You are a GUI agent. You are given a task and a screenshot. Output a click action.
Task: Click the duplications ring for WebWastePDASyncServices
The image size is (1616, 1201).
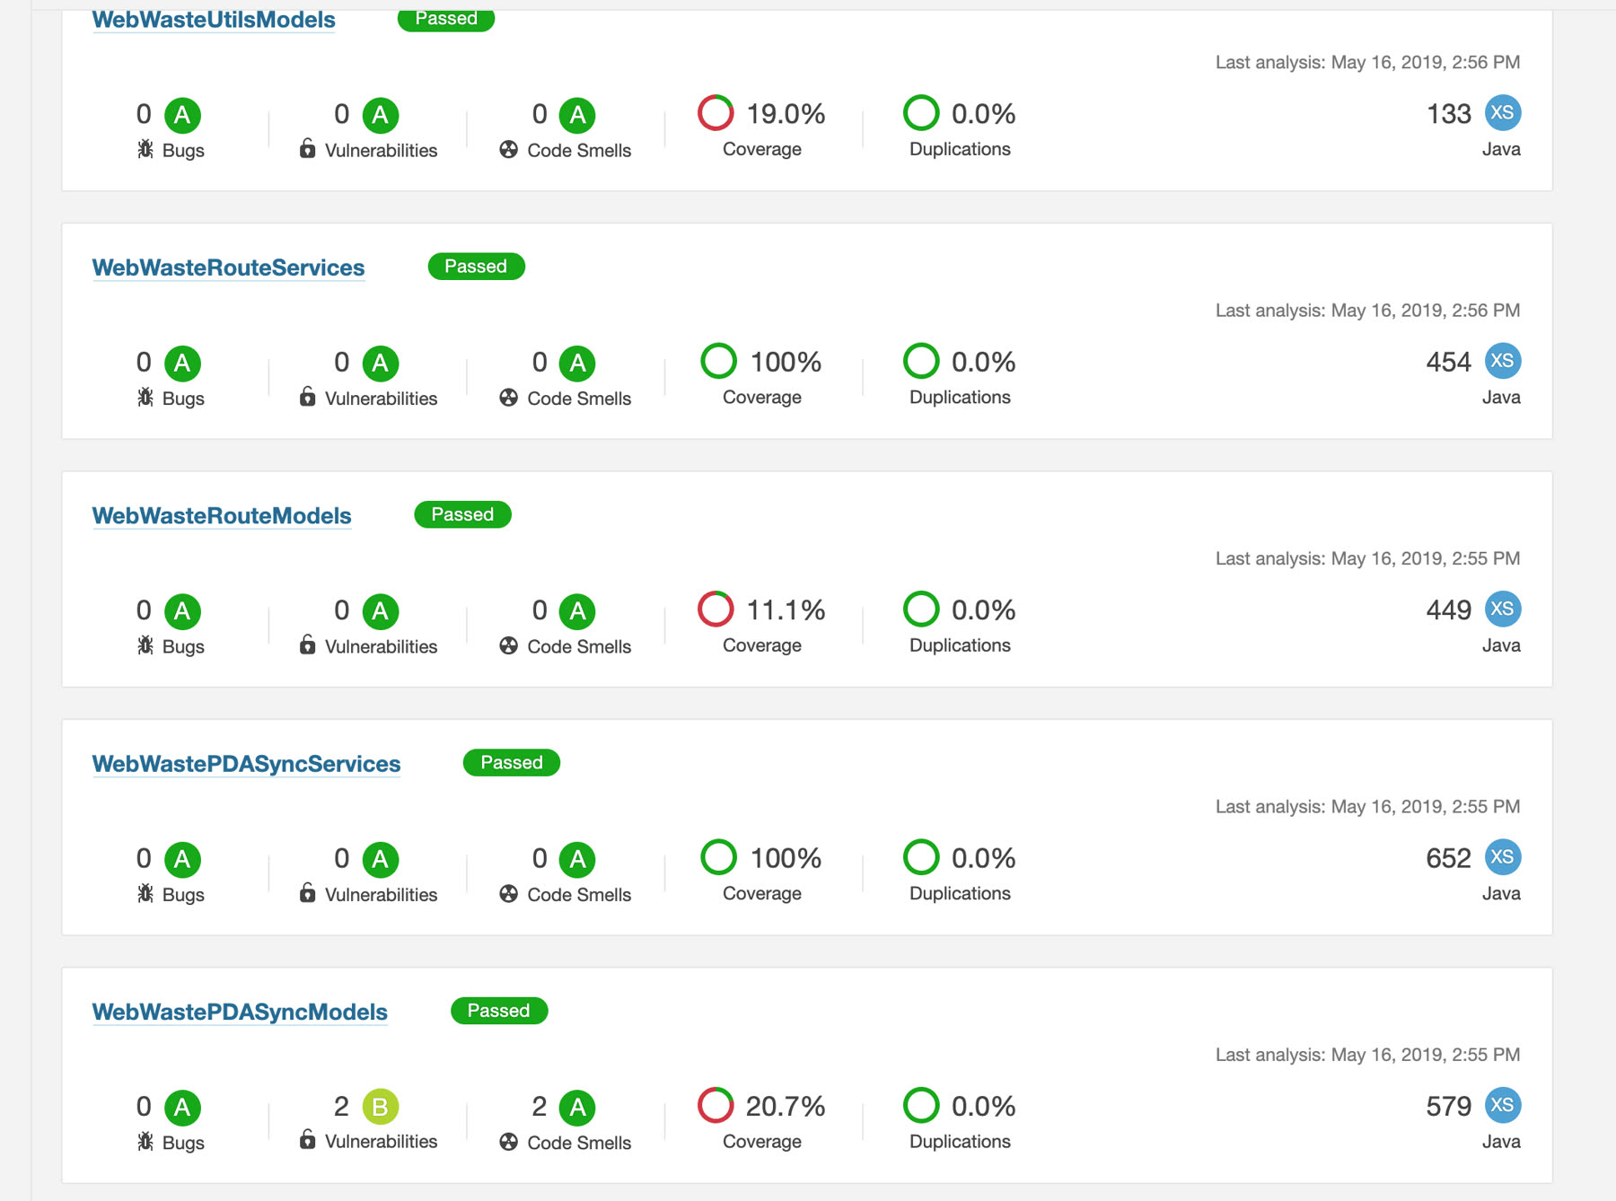(x=922, y=857)
